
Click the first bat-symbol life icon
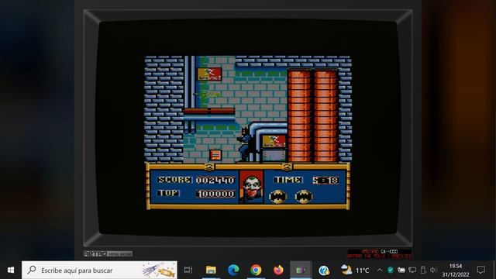277,196
